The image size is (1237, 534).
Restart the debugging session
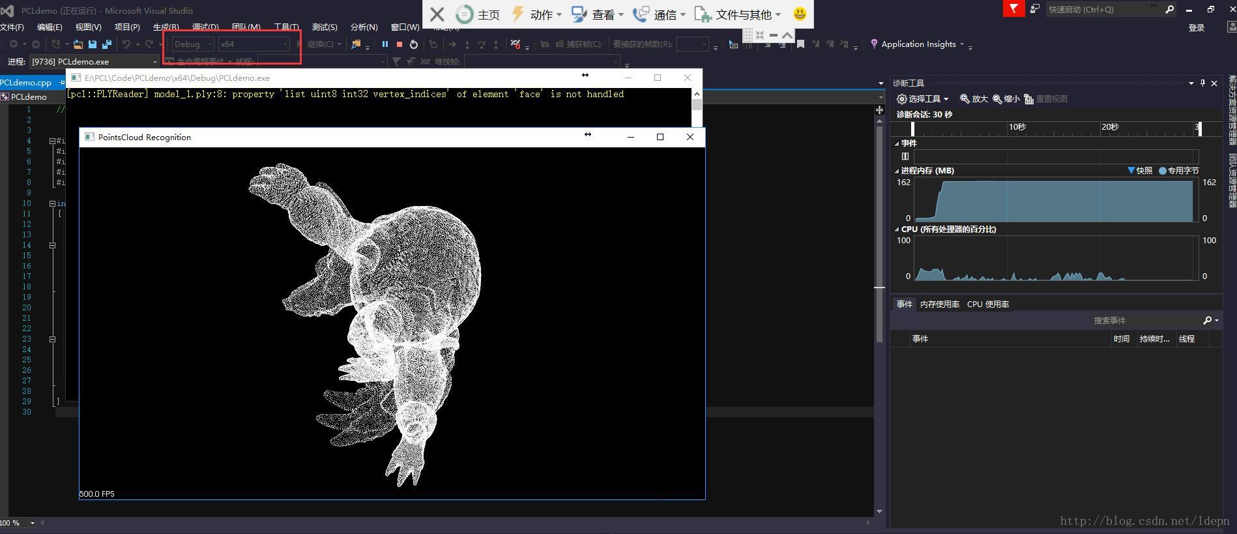(x=414, y=44)
